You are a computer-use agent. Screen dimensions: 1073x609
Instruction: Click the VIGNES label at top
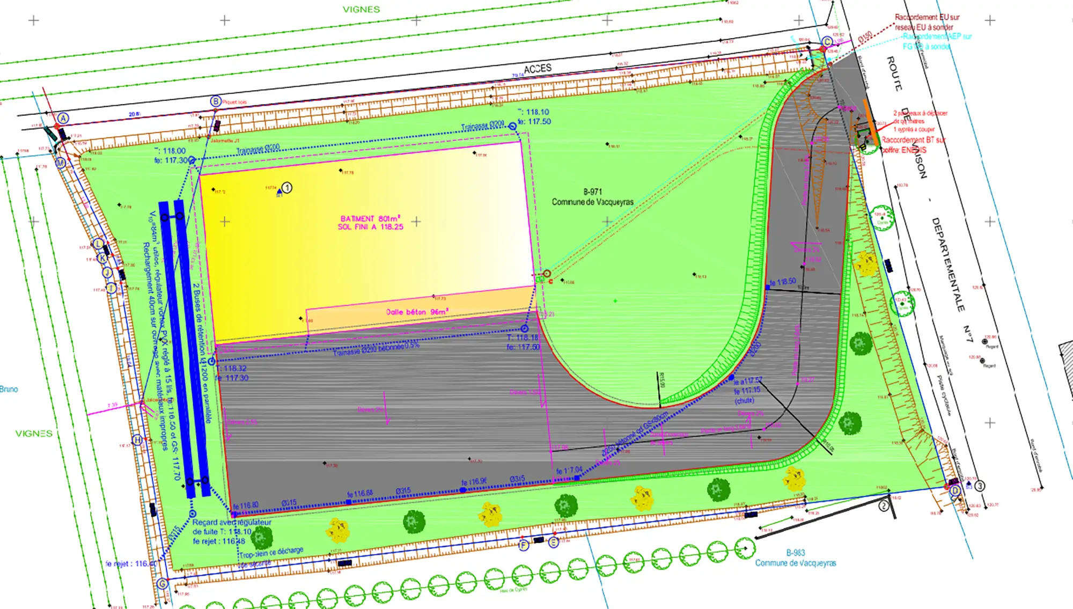coord(361,10)
